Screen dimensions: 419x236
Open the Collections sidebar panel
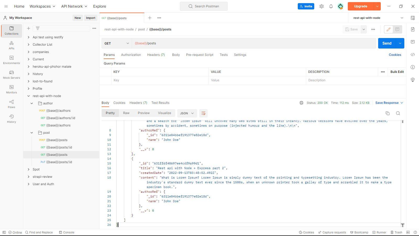(12, 30)
